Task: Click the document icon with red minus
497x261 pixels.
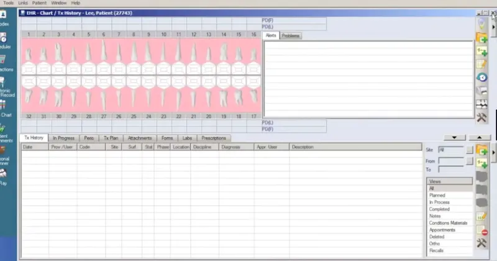Action: (482, 230)
